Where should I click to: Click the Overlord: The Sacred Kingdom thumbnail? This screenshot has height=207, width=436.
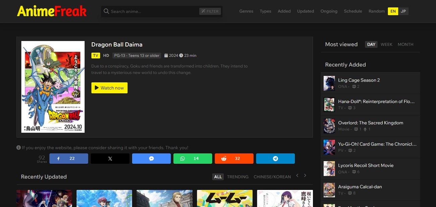329,126
